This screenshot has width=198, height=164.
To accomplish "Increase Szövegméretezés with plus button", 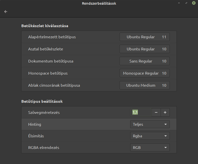I will (165, 112).
